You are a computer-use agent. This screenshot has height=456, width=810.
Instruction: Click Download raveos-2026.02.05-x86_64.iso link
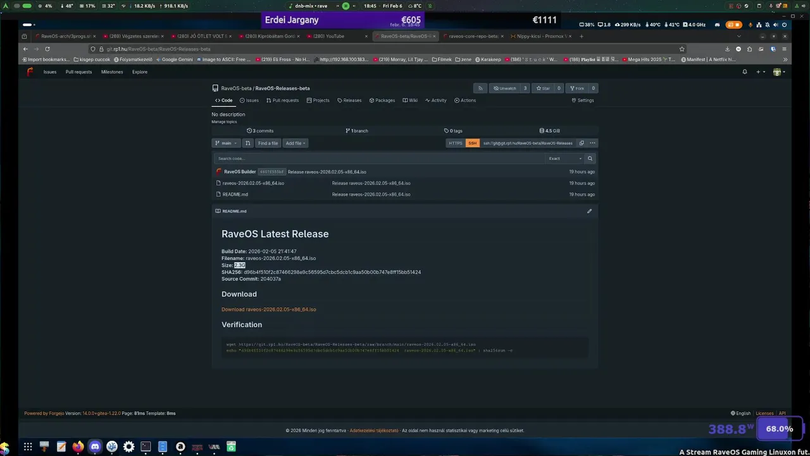click(x=269, y=310)
